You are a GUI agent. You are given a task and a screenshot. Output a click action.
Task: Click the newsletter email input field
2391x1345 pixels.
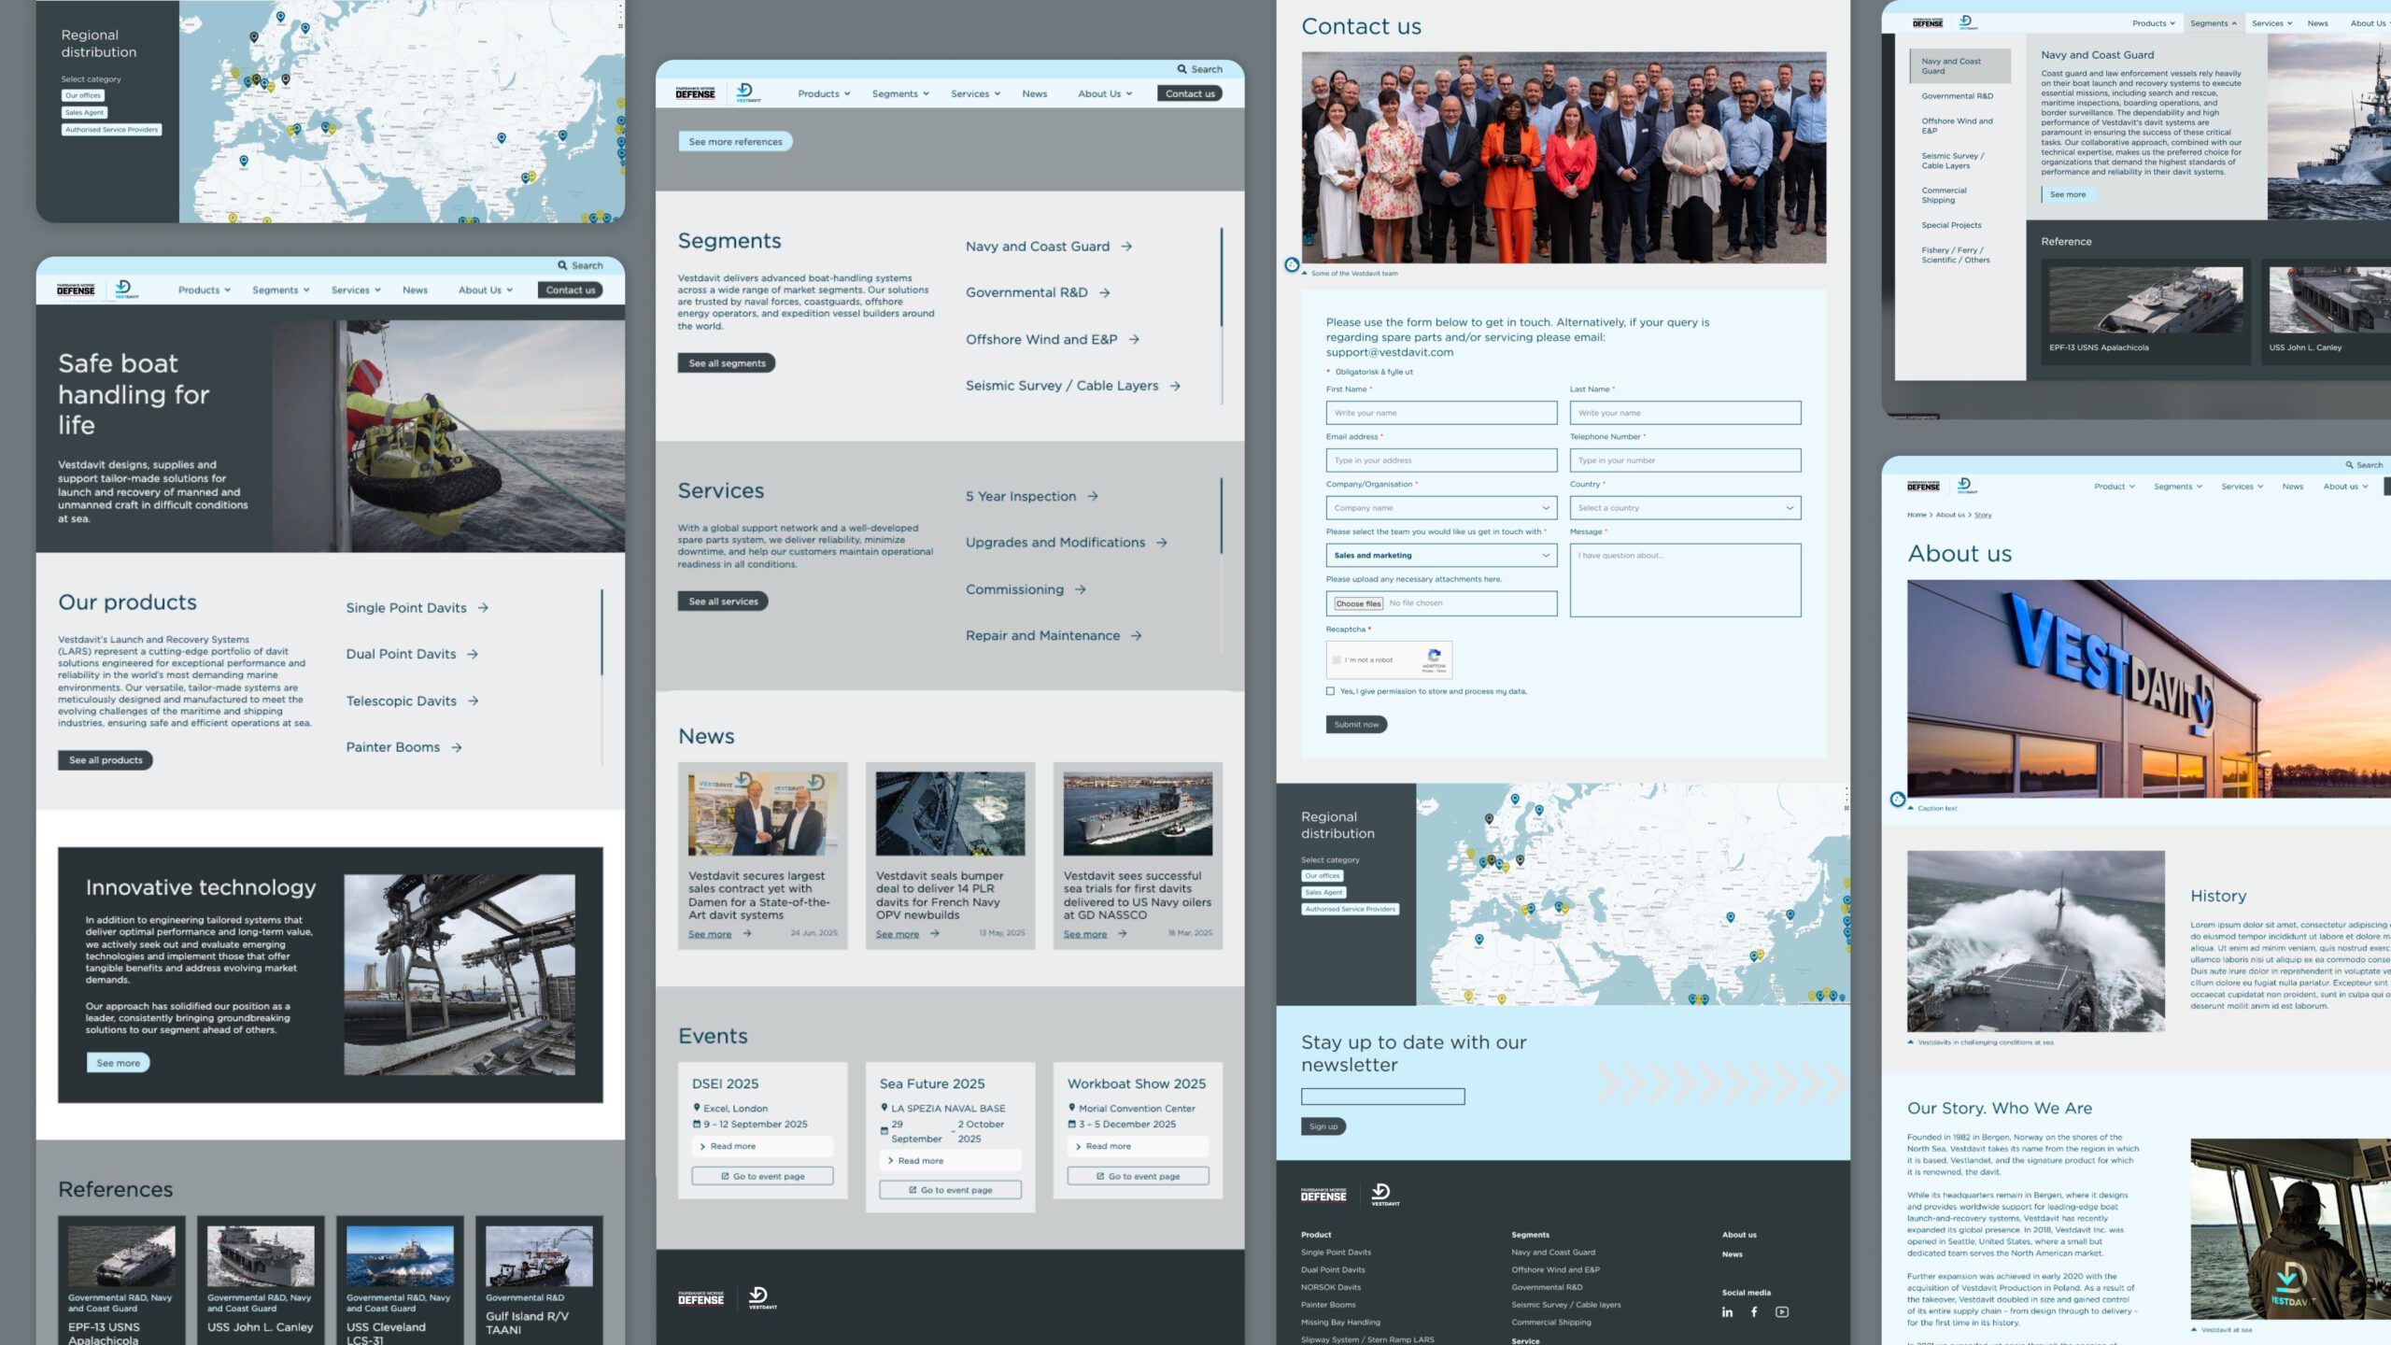click(x=1382, y=1097)
